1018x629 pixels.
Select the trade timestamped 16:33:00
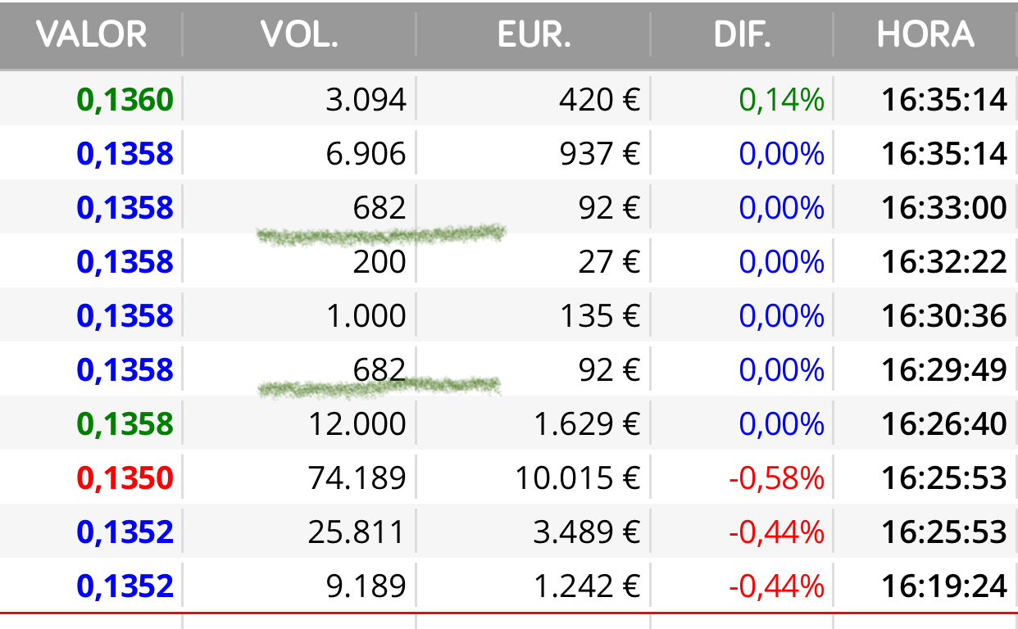[x=509, y=208]
